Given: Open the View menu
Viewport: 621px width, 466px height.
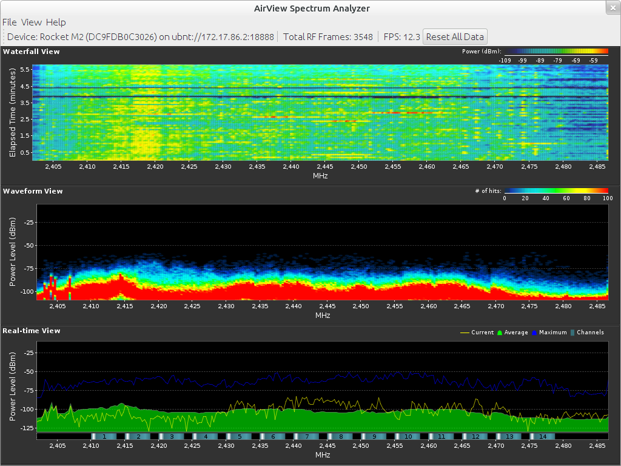Looking at the screenshot, I should click(x=32, y=22).
